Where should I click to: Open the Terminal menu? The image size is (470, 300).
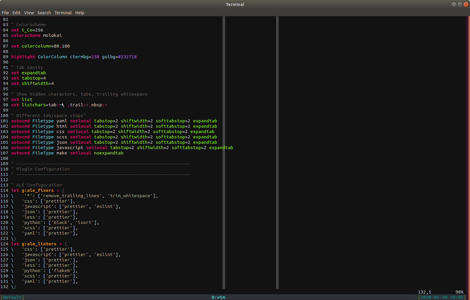[63, 13]
